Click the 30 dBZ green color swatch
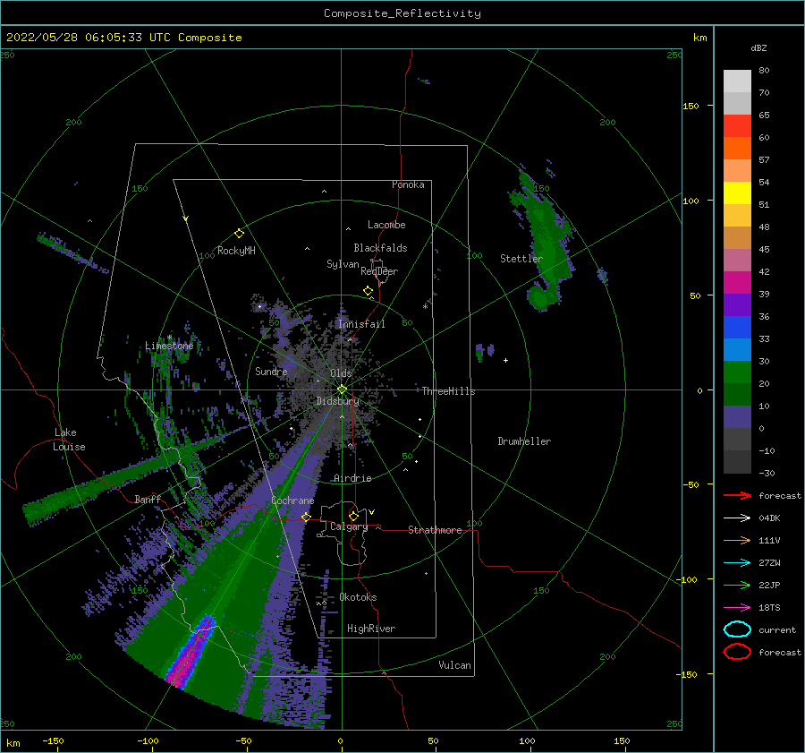This screenshot has height=753, width=805. tap(737, 372)
